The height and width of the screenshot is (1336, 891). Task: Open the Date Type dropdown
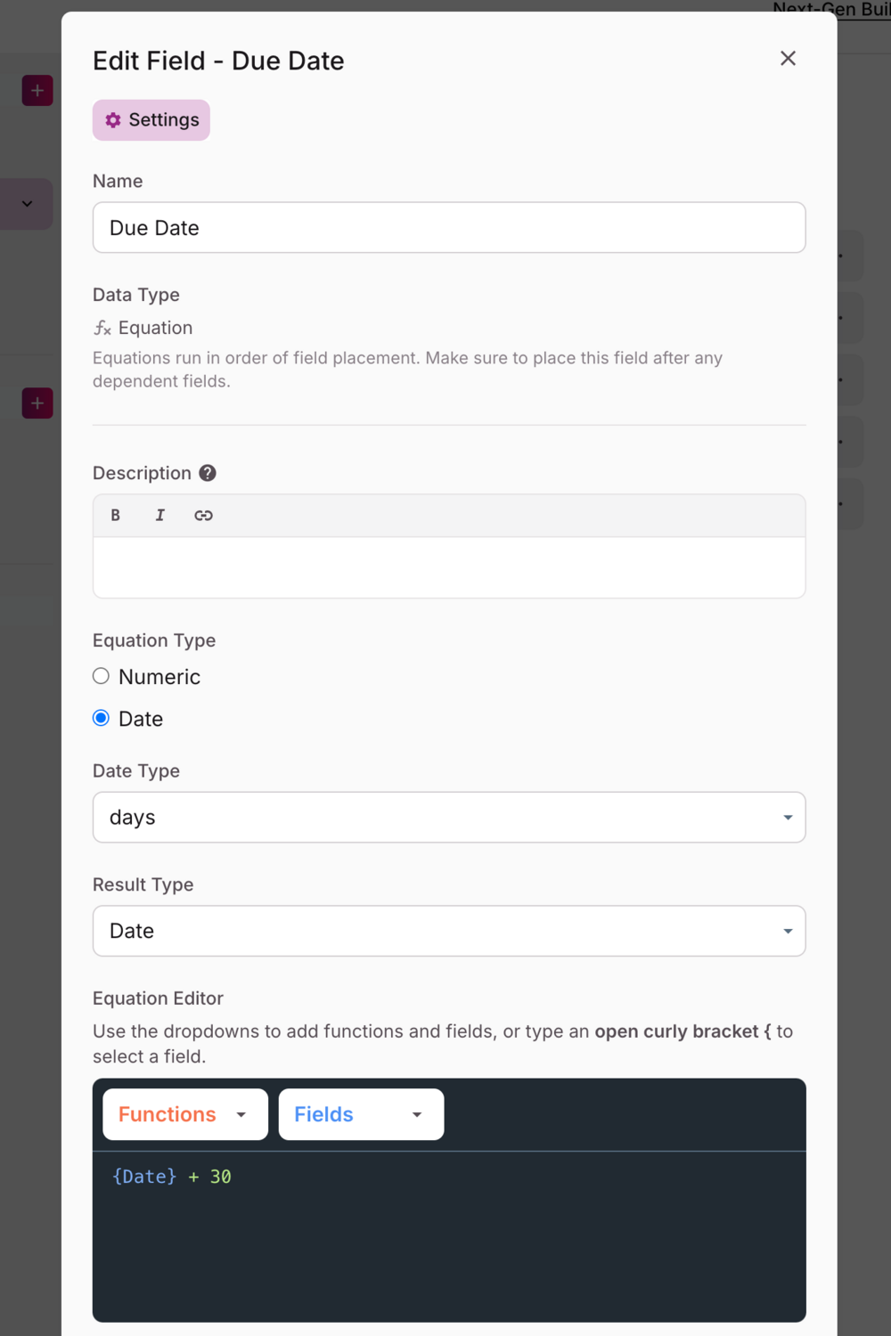click(449, 818)
